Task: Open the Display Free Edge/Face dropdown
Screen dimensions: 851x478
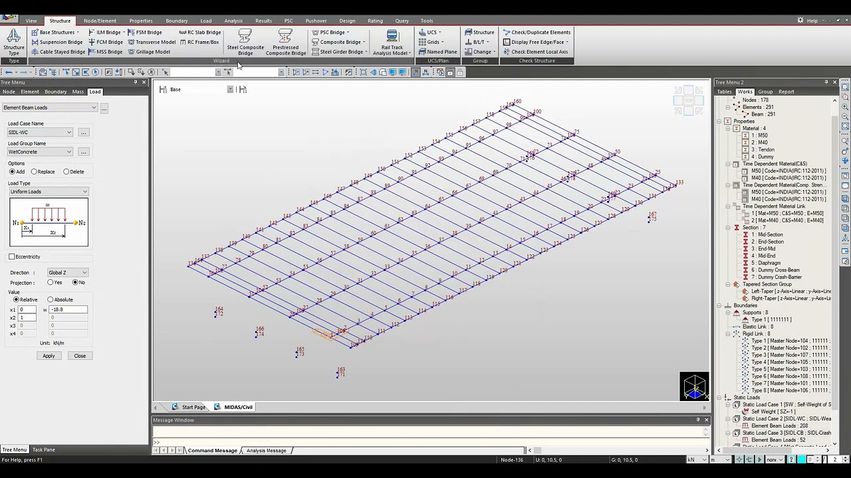Action: (x=536, y=42)
